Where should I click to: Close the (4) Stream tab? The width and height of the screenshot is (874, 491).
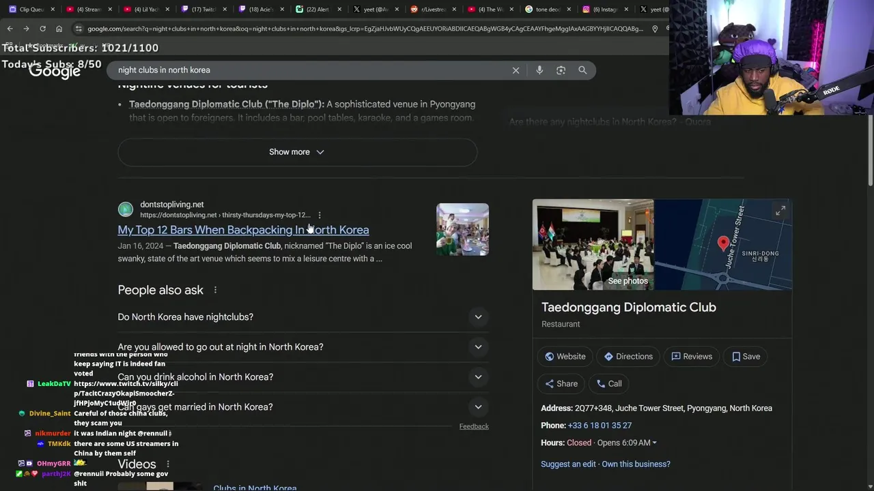[x=109, y=10]
